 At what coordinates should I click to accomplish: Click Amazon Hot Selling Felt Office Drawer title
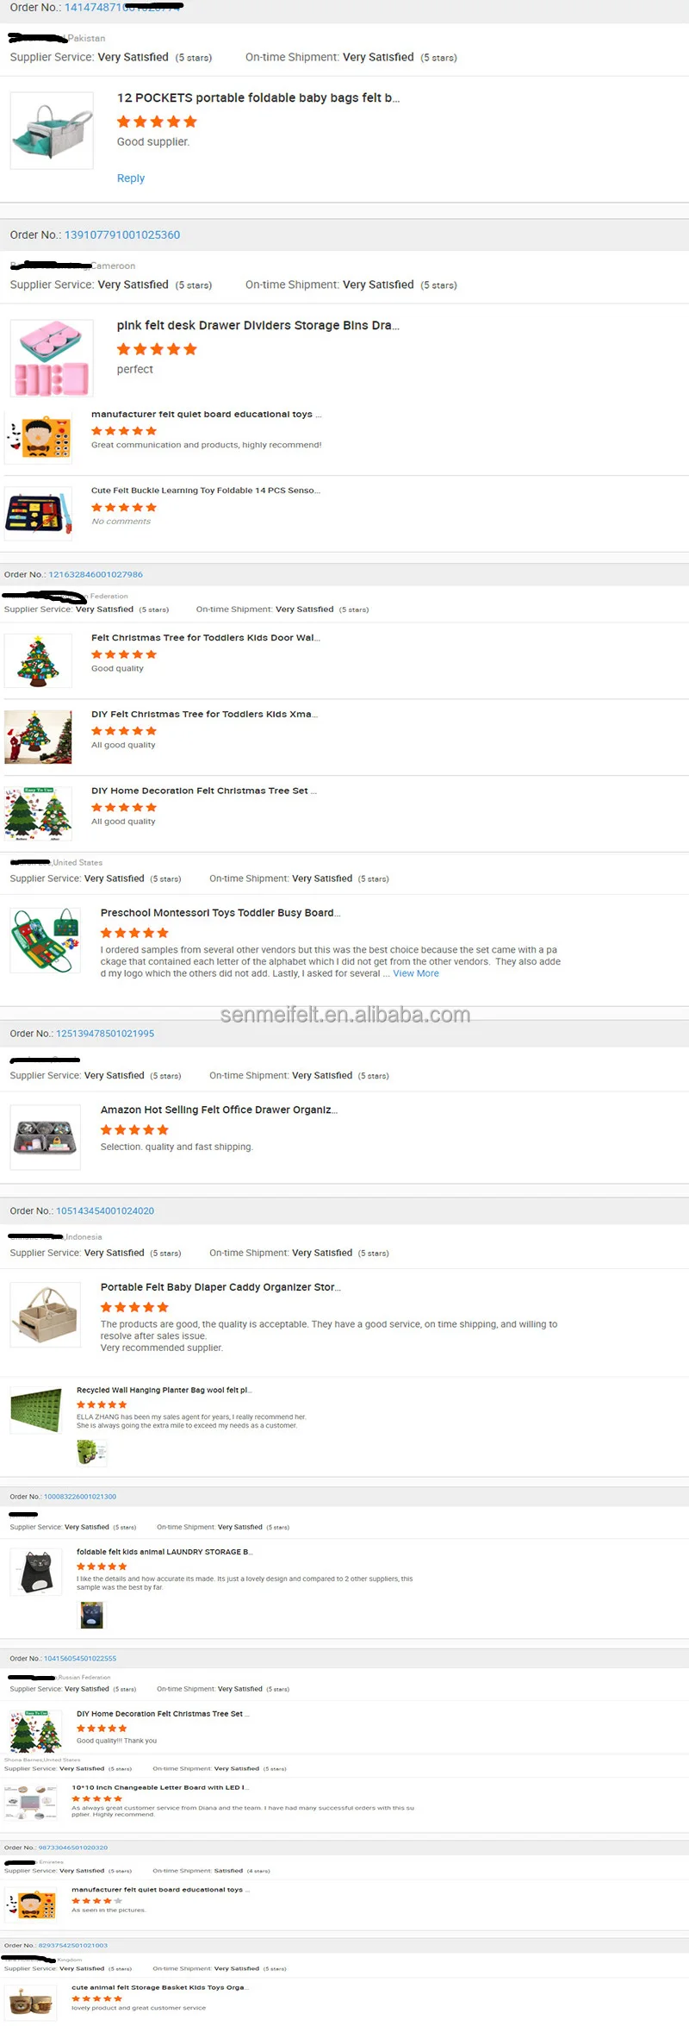(x=219, y=1110)
